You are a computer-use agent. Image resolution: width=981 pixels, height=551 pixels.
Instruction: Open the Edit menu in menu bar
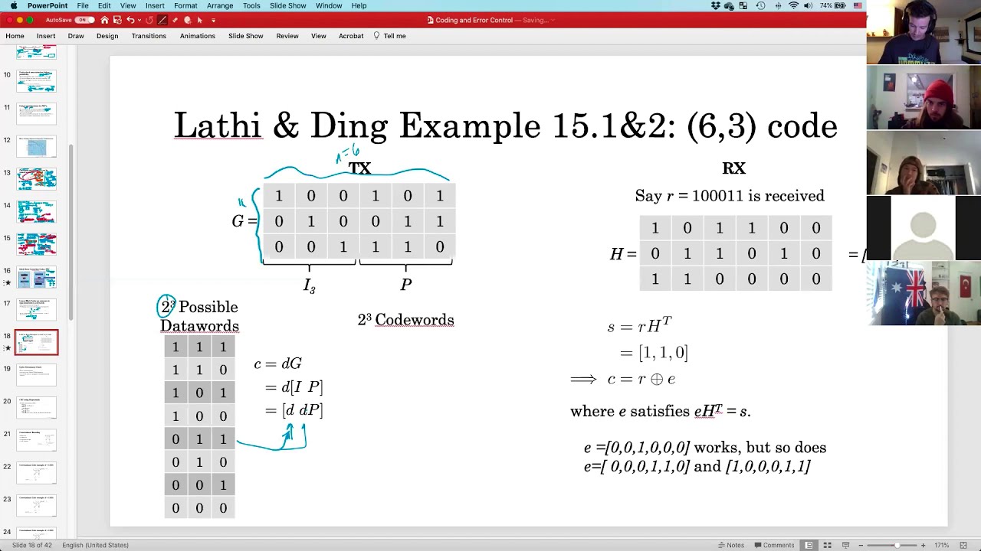tap(104, 5)
